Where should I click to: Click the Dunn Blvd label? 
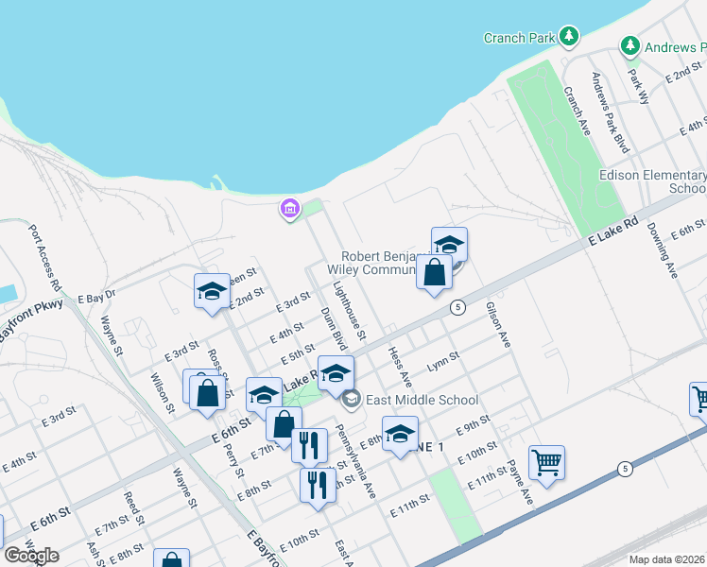(334, 330)
